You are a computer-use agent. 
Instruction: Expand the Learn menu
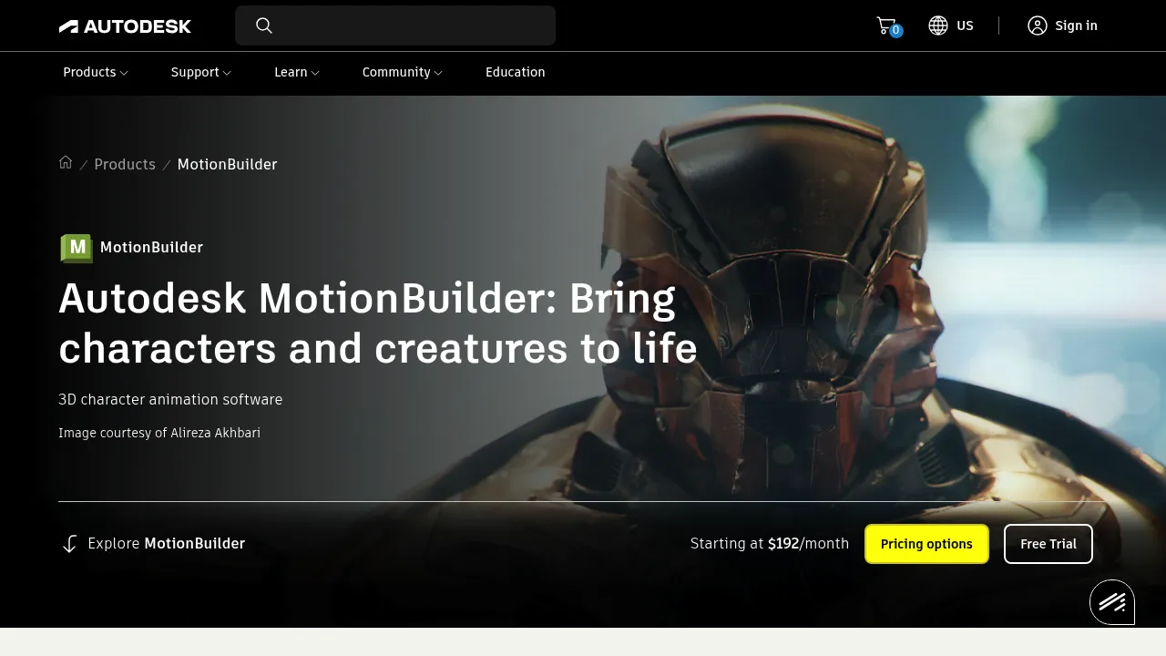tap(297, 72)
